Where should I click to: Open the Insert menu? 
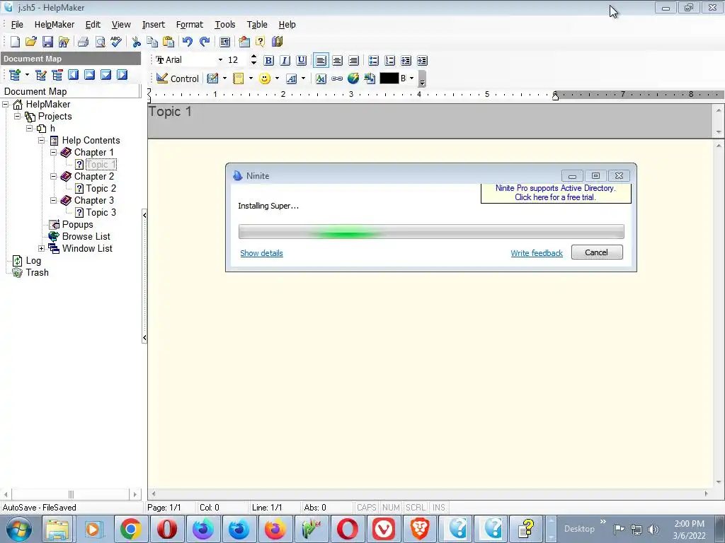point(154,25)
